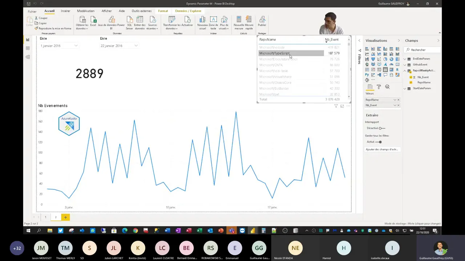Screen dimensions: 465x261
Task: Toggle Interrapport switch Désactivé
Action: (x=382, y=128)
